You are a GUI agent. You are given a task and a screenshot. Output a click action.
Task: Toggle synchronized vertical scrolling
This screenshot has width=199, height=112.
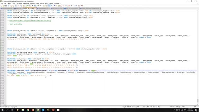pyautogui.click(x=44, y=6)
